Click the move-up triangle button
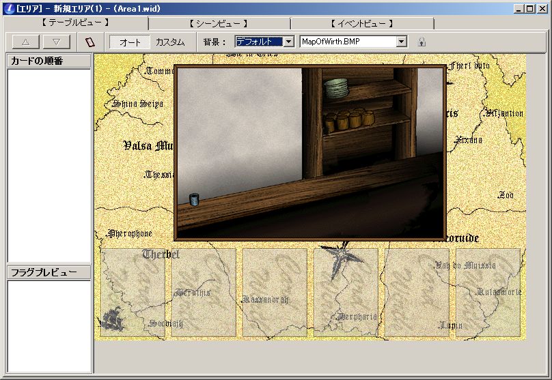The image size is (552, 380). click(26, 42)
